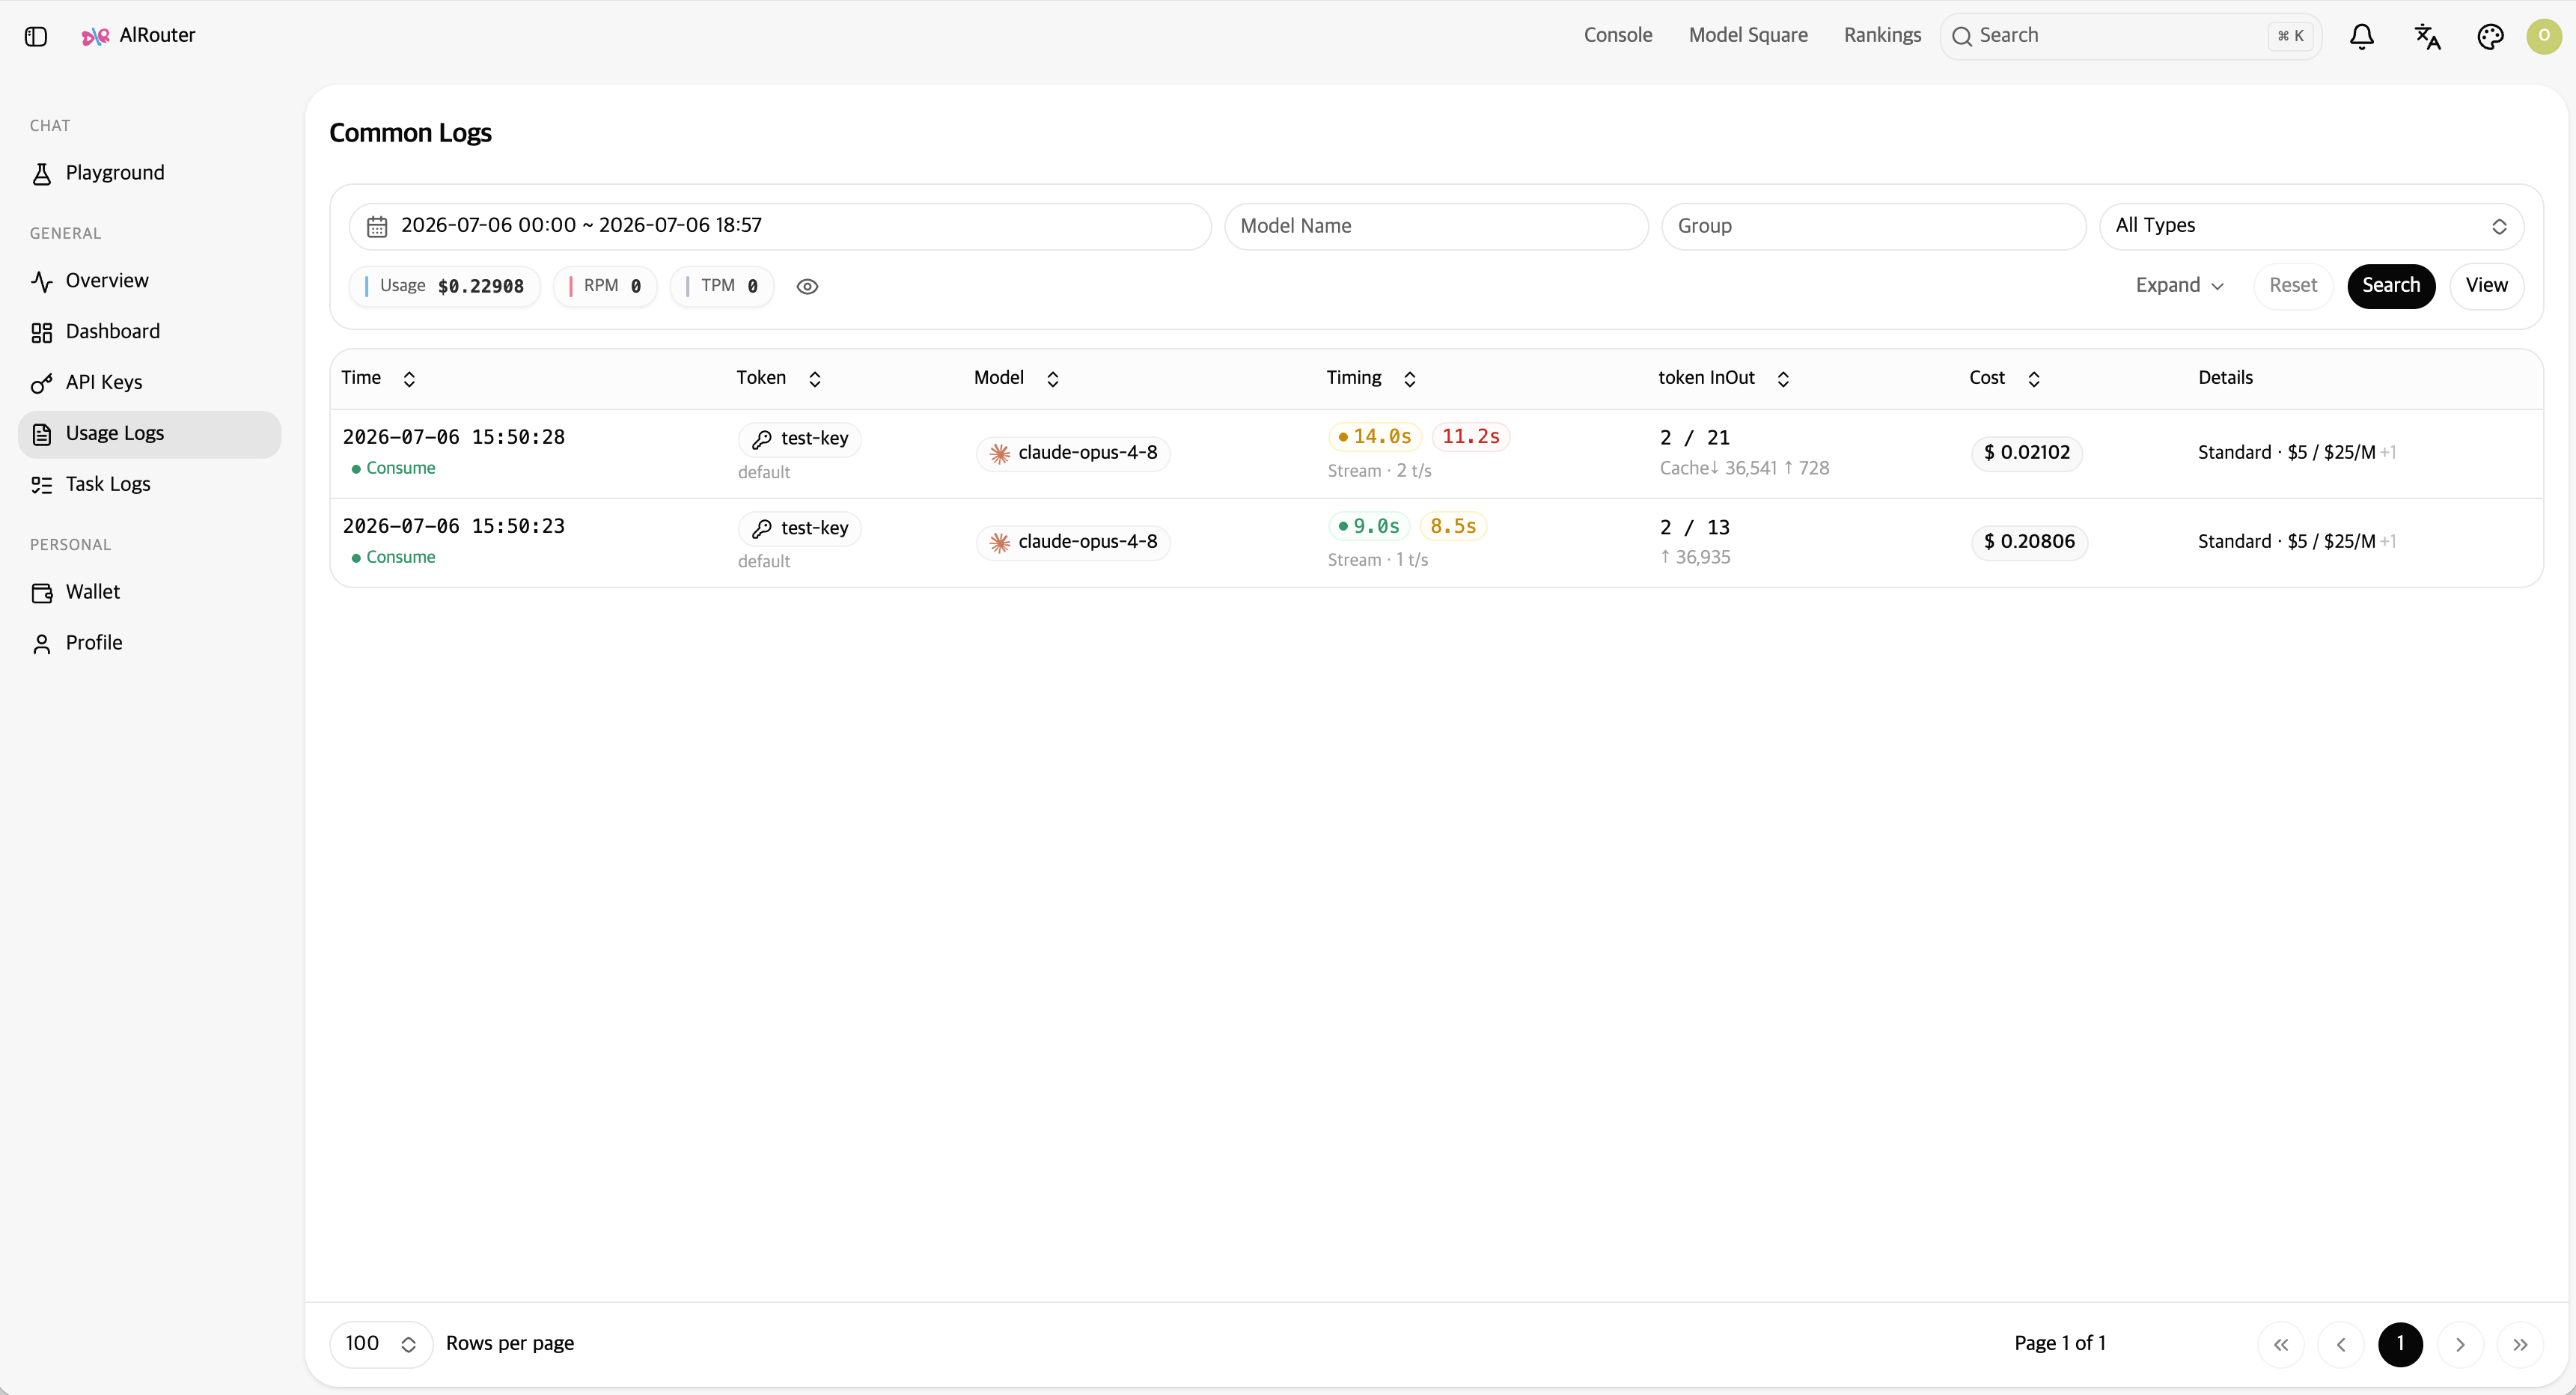Sort the table by Token column
Screen dimensions: 2576x1395
(815, 378)
